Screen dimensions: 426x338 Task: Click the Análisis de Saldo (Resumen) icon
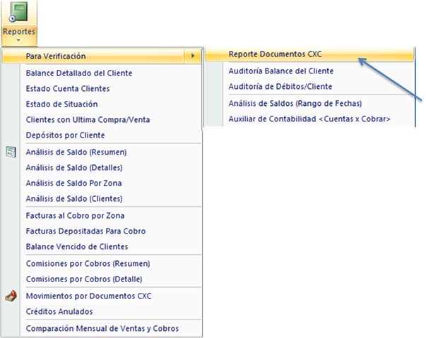(11, 152)
